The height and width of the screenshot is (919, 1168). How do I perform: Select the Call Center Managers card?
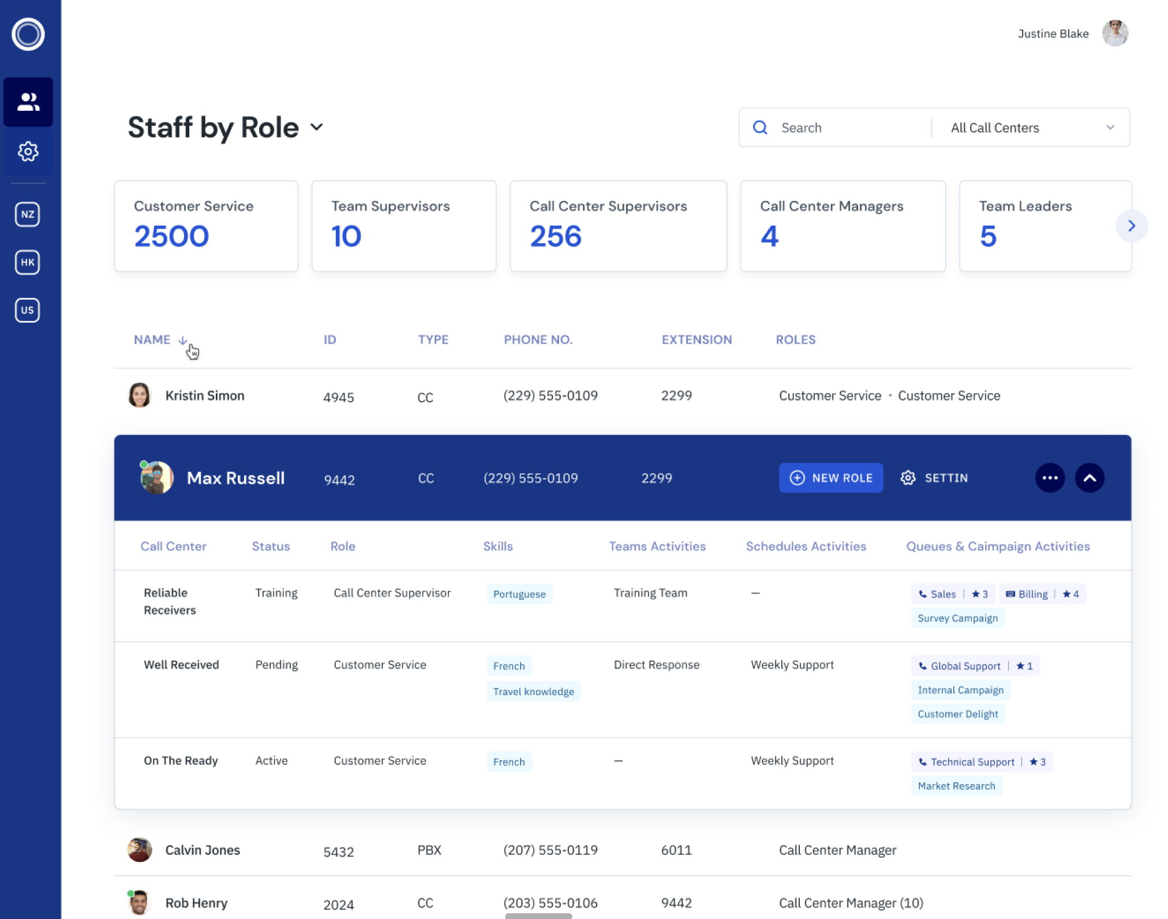(x=842, y=226)
